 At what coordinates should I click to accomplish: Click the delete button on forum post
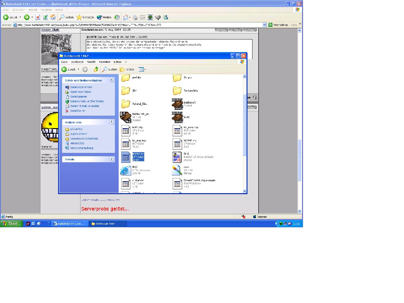point(222,30)
